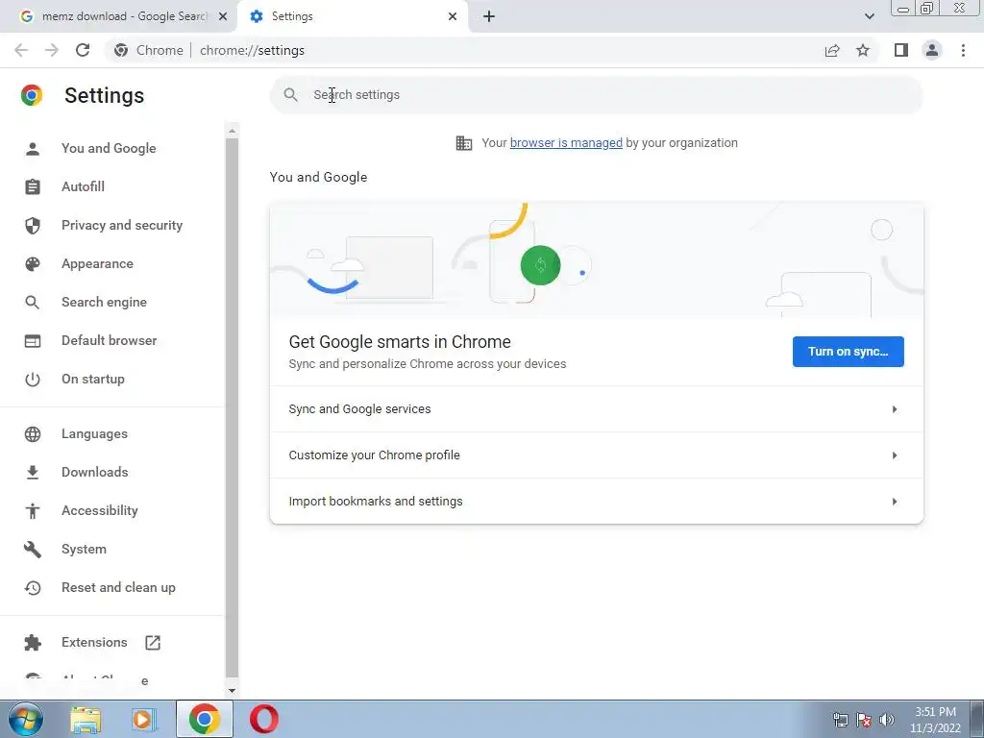
Task: Open Appearance settings section
Action: 97,263
